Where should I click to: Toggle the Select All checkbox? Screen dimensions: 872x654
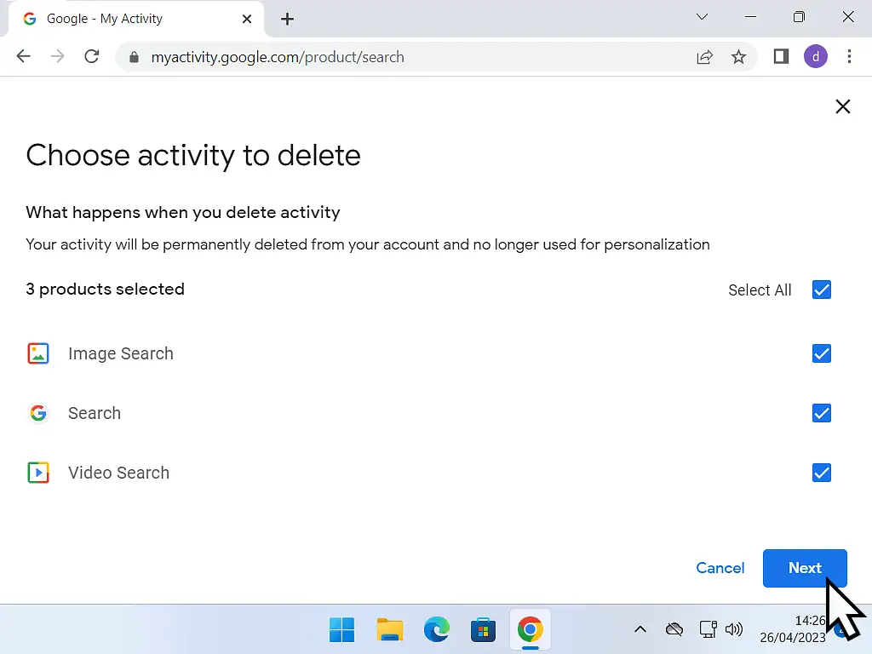[x=821, y=290]
